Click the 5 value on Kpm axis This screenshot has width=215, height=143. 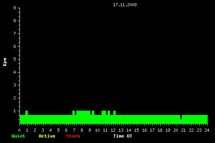pos(15,59)
